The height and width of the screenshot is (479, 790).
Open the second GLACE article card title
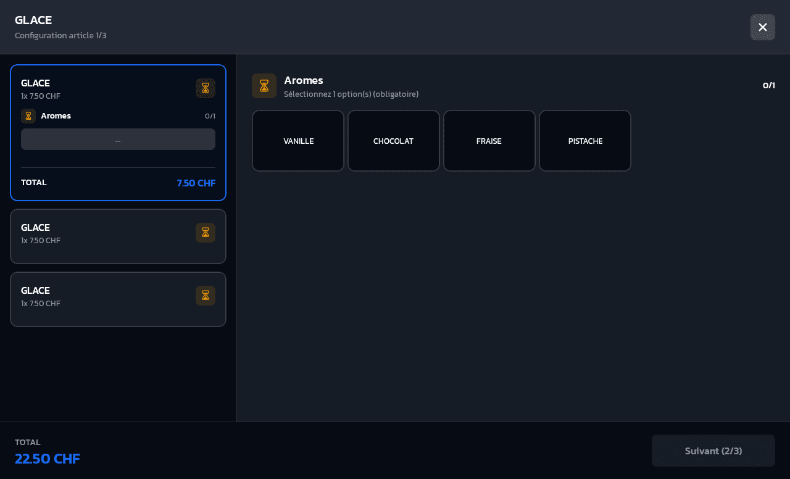[35, 227]
